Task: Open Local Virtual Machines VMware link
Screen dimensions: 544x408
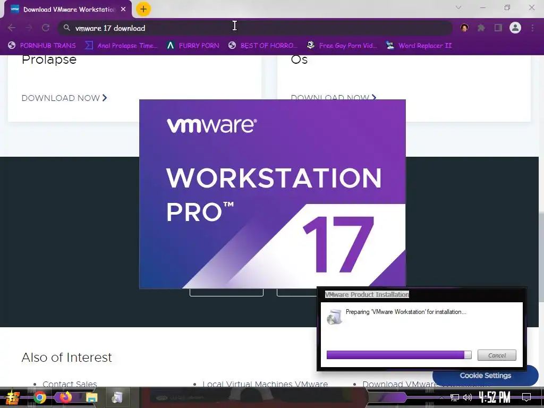Action: [265, 384]
